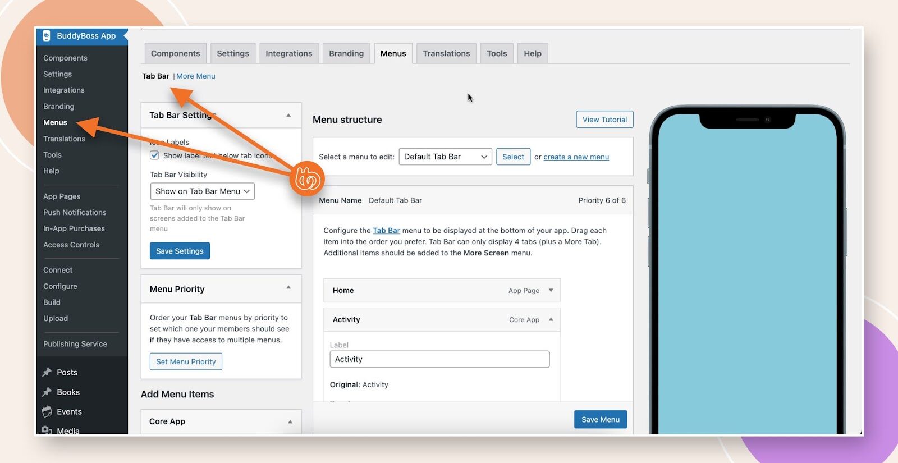Viewport: 898px width, 463px height.
Task: Go to Push Notifications in sidebar
Action: [x=75, y=213]
